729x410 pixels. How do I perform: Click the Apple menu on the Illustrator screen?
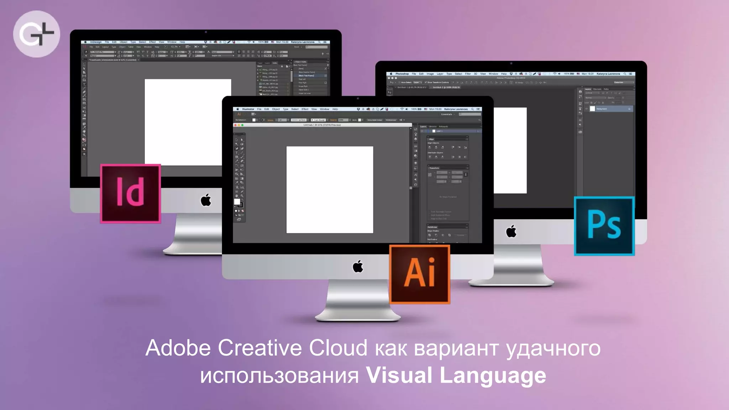click(x=238, y=109)
